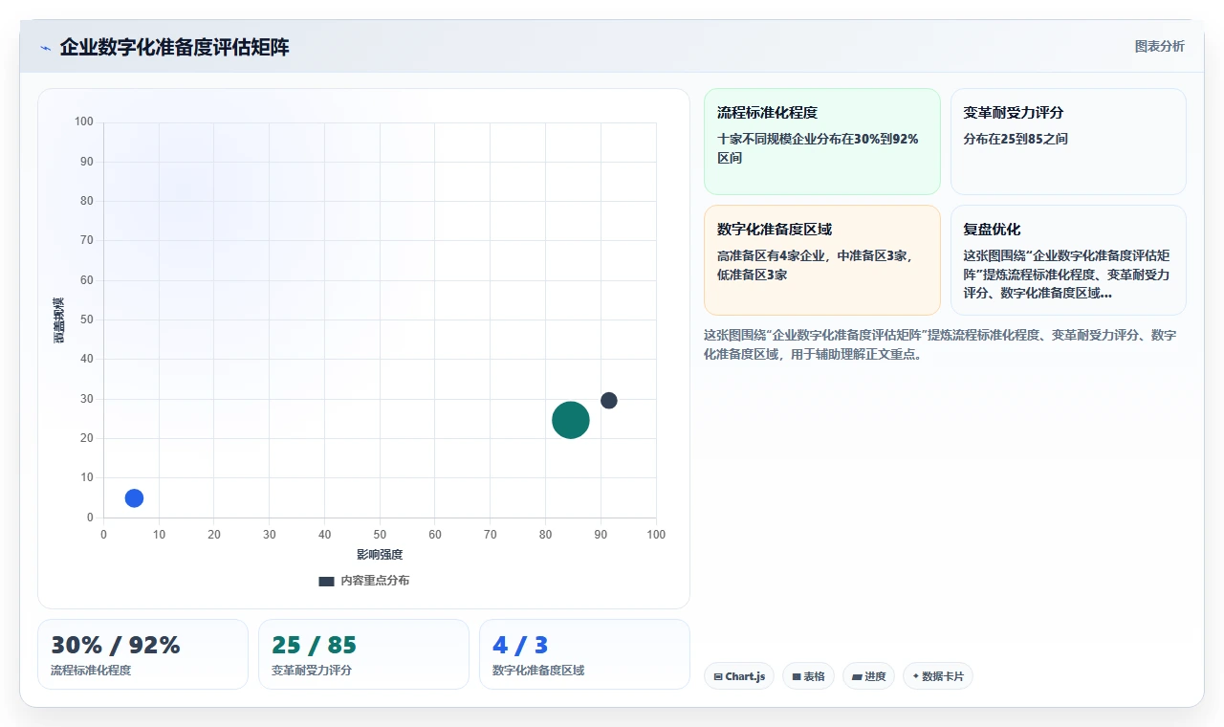1224x727 pixels.
Task: Click the 内容重点分布 legend label
Action: pos(375,581)
